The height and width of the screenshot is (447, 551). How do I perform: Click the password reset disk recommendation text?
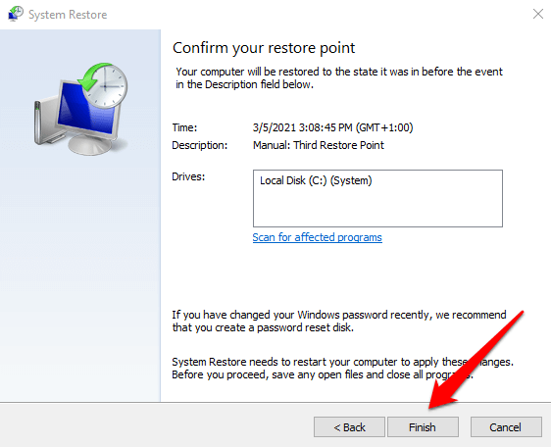pos(339,322)
